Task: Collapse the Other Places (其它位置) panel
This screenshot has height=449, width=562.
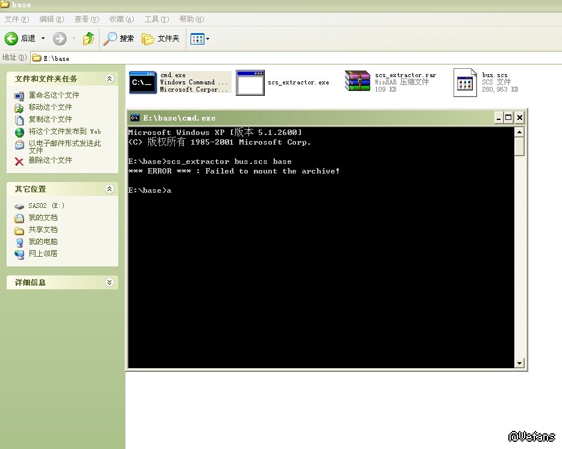Action: (x=109, y=189)
